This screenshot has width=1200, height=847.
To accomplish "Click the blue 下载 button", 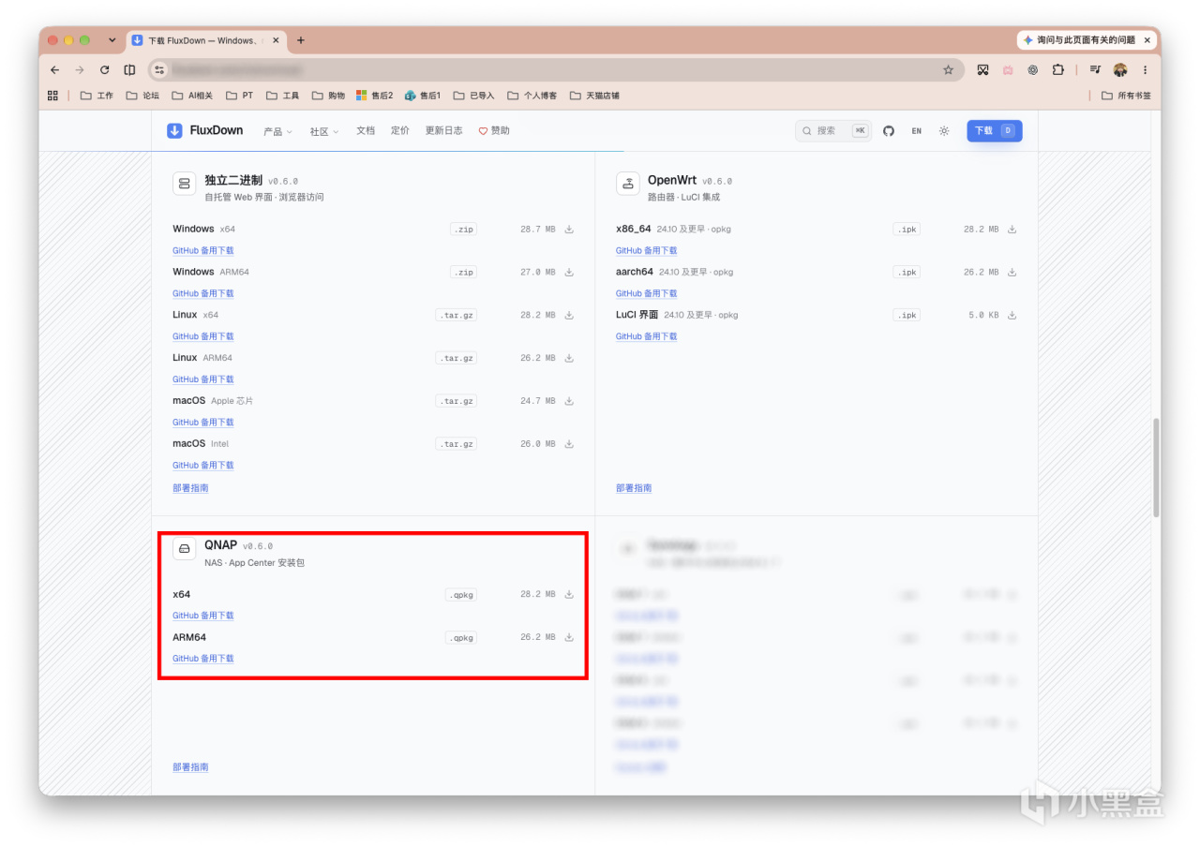I will pos(995,130).
